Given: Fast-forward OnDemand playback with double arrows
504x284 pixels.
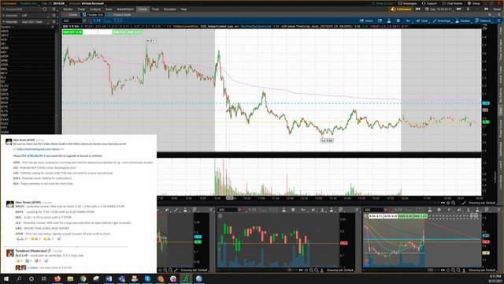Looking at the screenshot, I should pyautogui.click(x=487, y=9).
